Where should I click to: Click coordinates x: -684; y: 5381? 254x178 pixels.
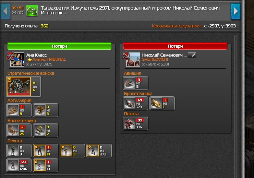click(x=156, y=64)
